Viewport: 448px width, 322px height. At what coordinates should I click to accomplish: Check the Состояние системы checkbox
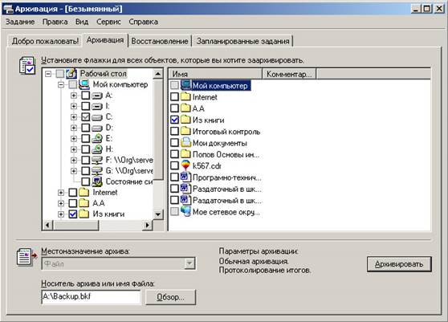(x=85, y=181)
